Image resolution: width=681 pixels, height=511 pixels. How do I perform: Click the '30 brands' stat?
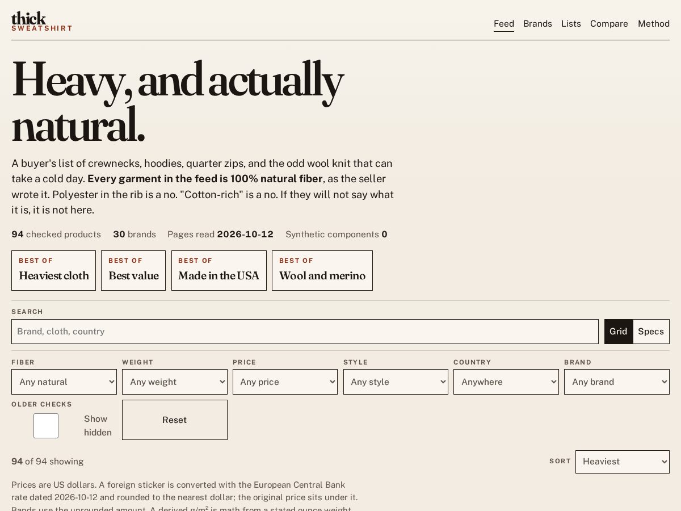pos(134,234)
